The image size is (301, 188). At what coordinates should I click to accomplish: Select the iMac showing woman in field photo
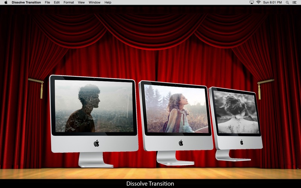point(176,123)
